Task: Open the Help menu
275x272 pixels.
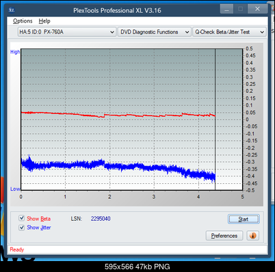Action: click(x=44, y=21)
